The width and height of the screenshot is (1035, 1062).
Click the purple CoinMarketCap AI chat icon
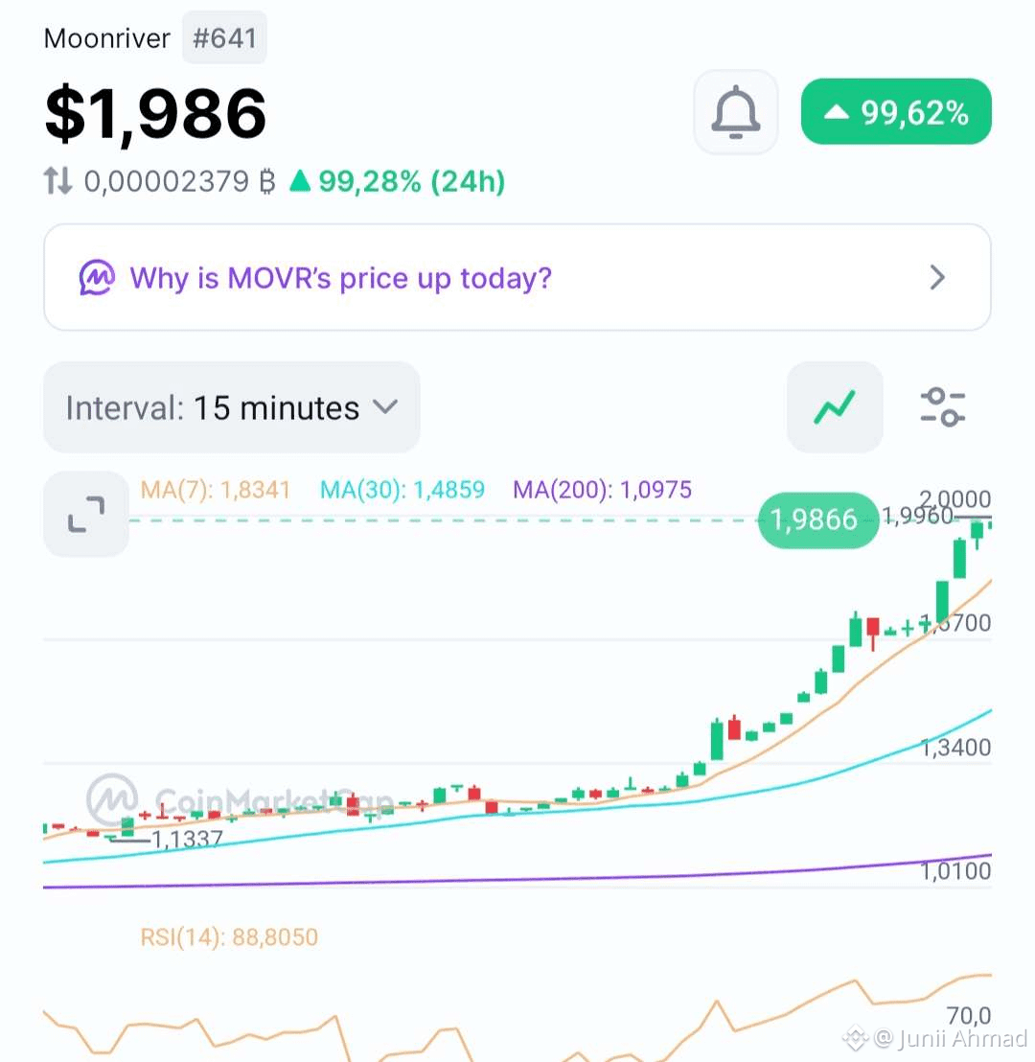[96, 278]
